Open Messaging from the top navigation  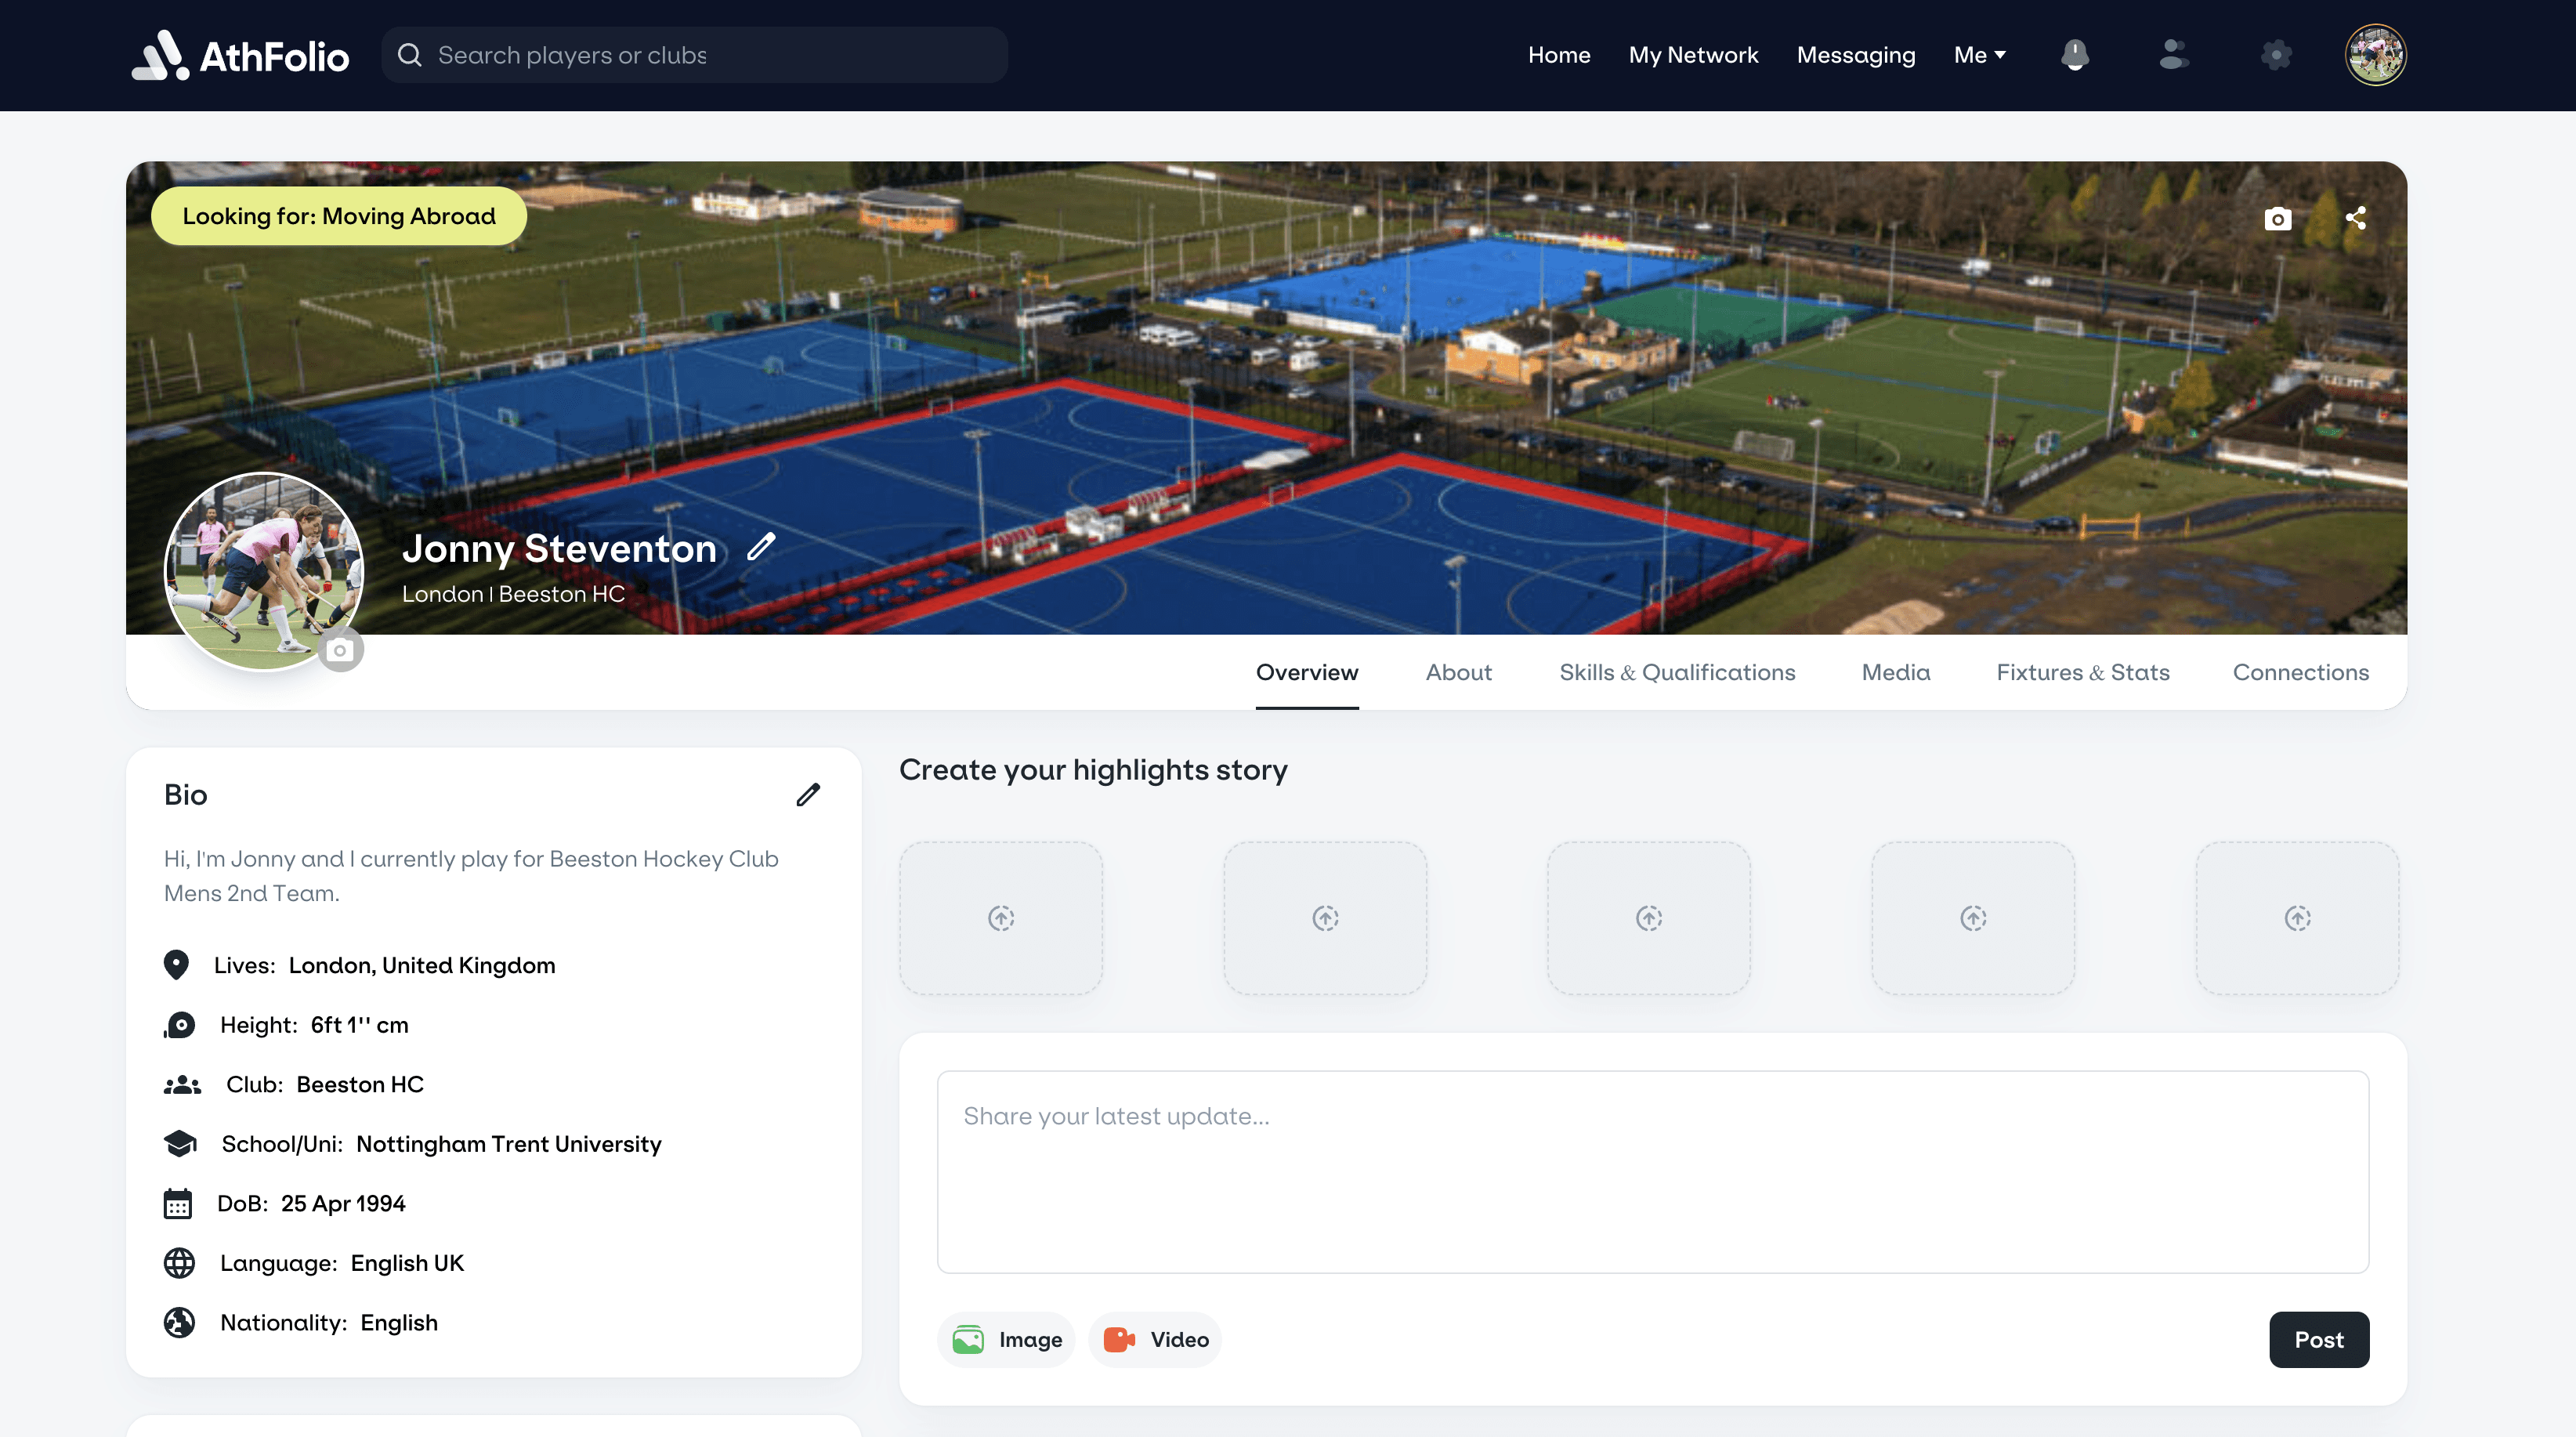pyautogui.click(x=1855, y=55)
